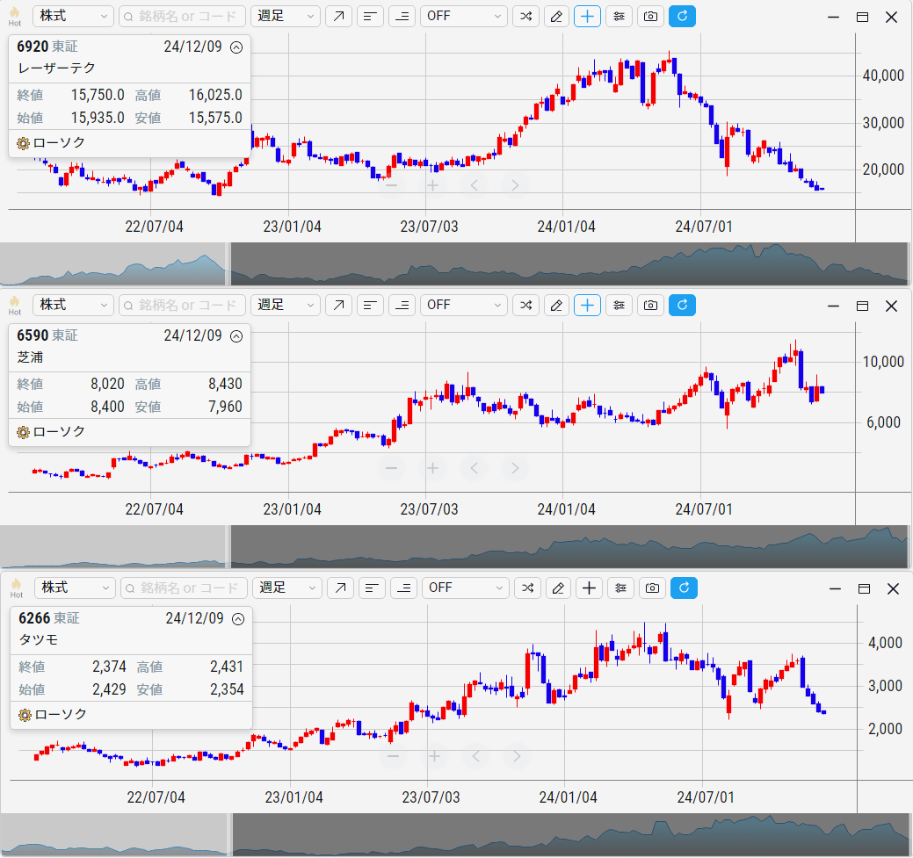Open the OFF indicator dropdown in 6590 window

tap(463, 305)
